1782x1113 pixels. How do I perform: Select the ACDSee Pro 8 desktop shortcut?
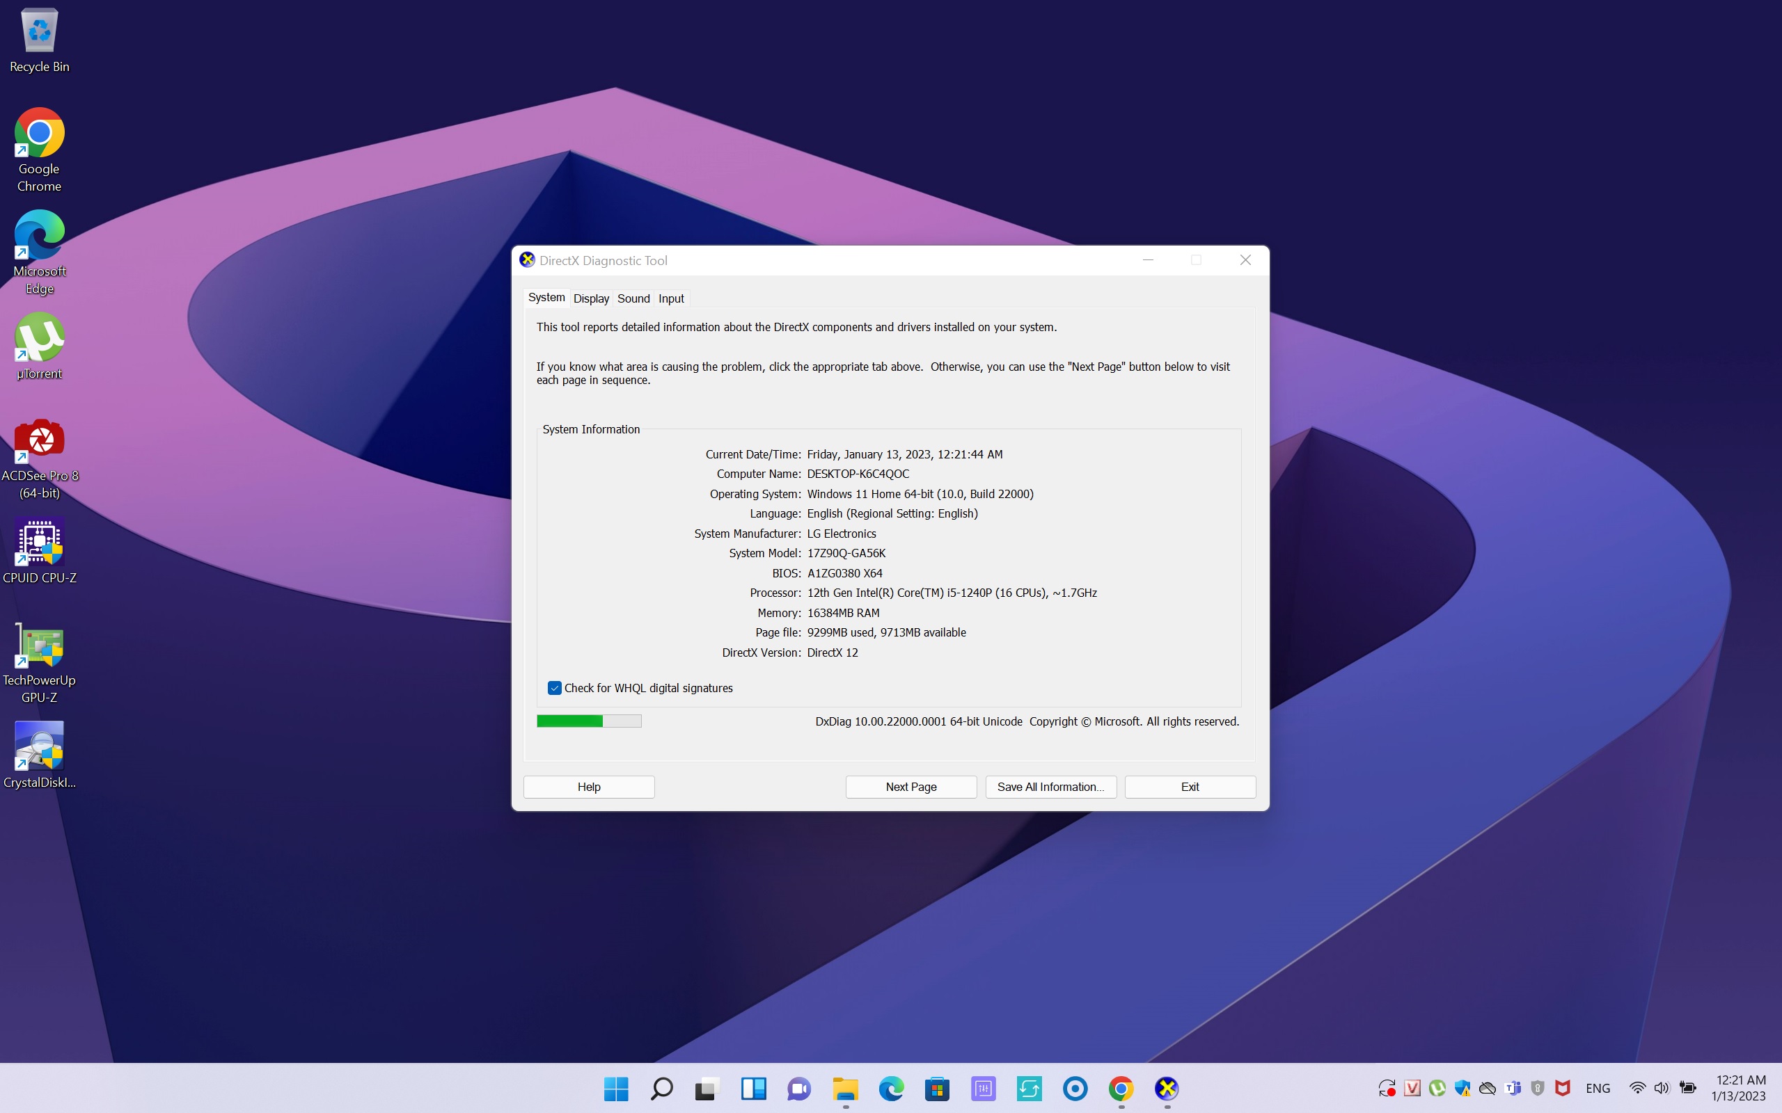point(39,458)
